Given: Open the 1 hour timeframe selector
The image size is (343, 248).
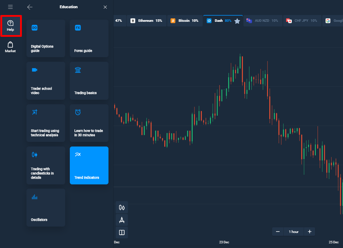Looking at the screenshot, I should tap(294, 232).
